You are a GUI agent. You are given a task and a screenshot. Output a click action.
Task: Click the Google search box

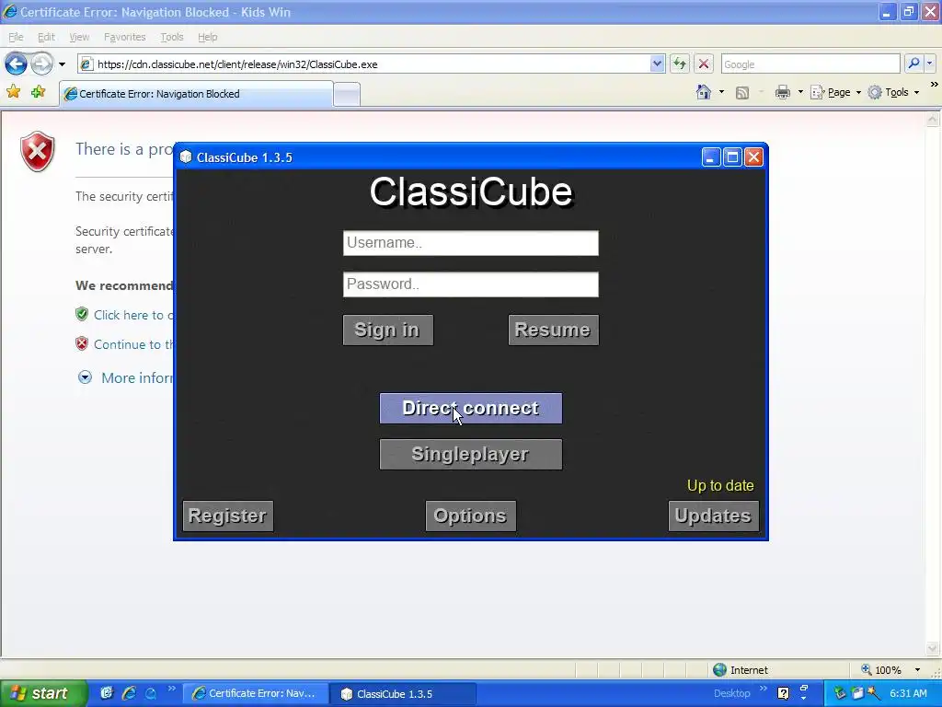click(x=810, y=64)
